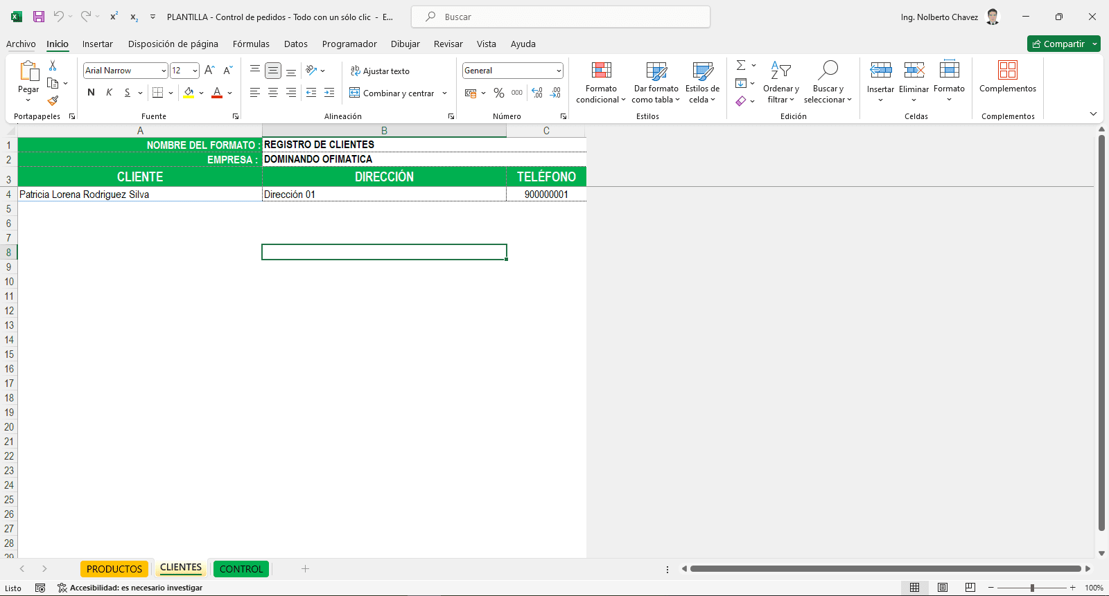1109x596 pixels.
Task: Click Increase Font Size icon
Action: point(209,71)
